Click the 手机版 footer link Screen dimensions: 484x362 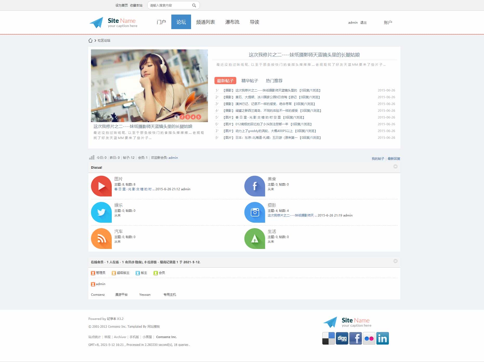point(134,337)
